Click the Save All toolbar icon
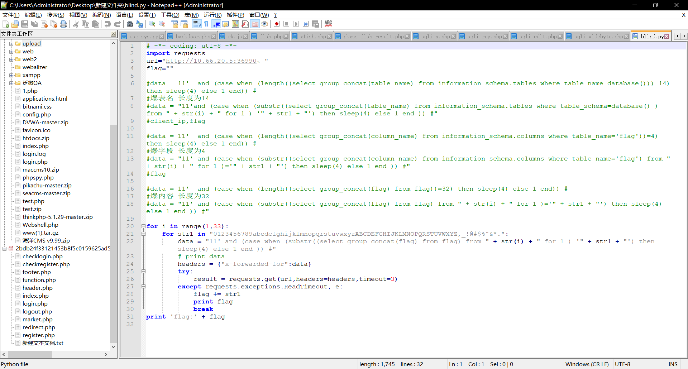 pyautogui.click(x=34, y=24)
